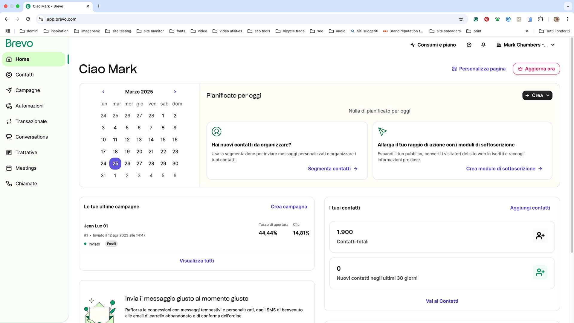Switch to the Home tab in sidebar
Viewport: 574px width, 323px height.
pyautogui.click(x=22, y=59)
